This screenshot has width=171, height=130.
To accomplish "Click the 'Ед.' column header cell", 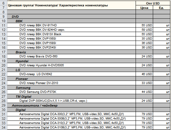I will (x=161, y=8).
